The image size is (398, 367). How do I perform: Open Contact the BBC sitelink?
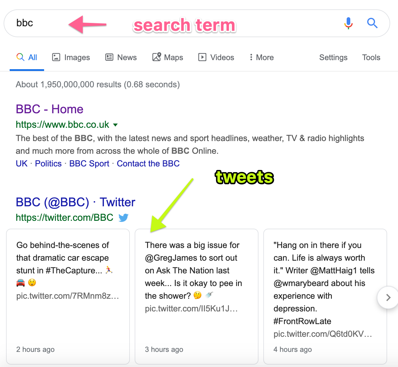148,163
